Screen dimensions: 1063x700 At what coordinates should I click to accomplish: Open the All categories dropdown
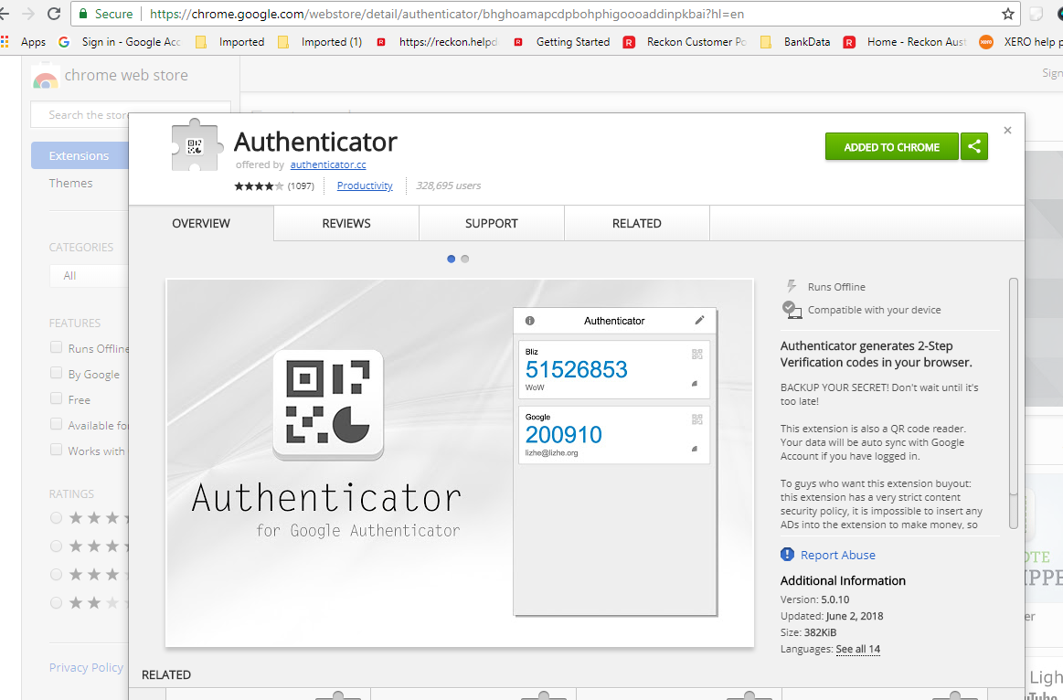point(89,275)
